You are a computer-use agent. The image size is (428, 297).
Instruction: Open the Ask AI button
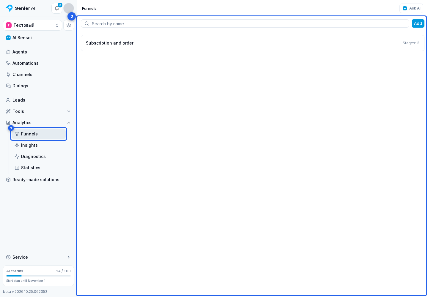point(411,8)
